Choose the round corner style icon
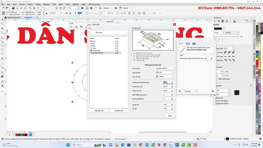This screenshot has width=263, height=148. pos(229,53)
